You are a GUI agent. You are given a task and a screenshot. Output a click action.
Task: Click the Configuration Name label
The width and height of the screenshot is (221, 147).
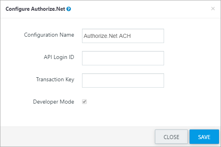[x=49, y=35]
